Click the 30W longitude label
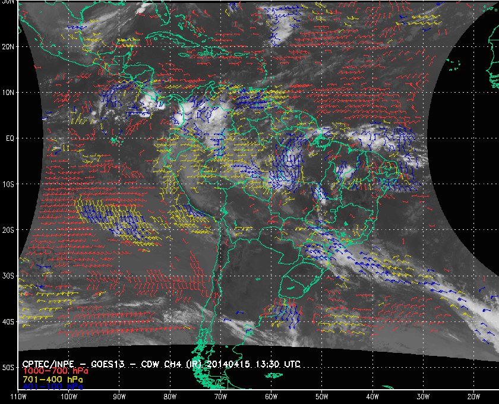The width and height of the screenshot is (499, 404). 423,397
